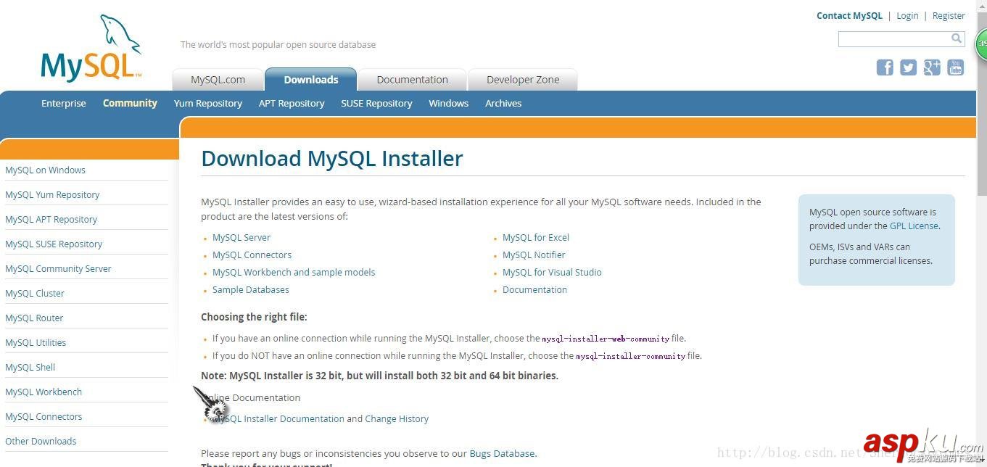This screenshot has width=987, height=467.
Task: Open MySQL APT Repository in the sidebar
Action: pyautogui.click(x=51, y=219)
